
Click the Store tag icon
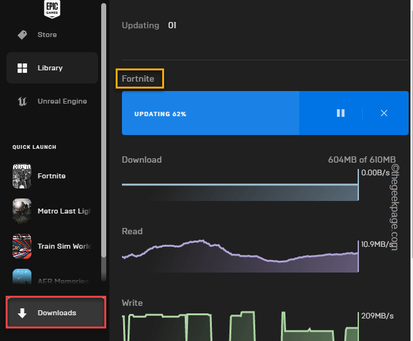23,35
